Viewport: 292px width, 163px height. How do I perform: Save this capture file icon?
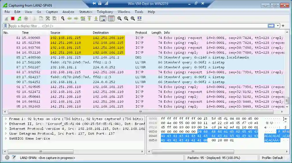click(41, 18)
